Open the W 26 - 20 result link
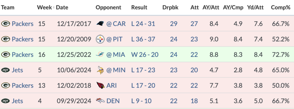 tap(145, 55)
